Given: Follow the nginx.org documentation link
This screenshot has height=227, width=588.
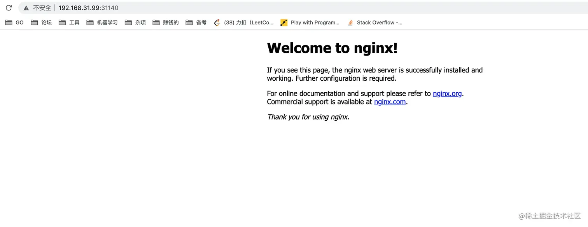Looking at the screenshot, I should pyautogui.click(x=447, y=94).
